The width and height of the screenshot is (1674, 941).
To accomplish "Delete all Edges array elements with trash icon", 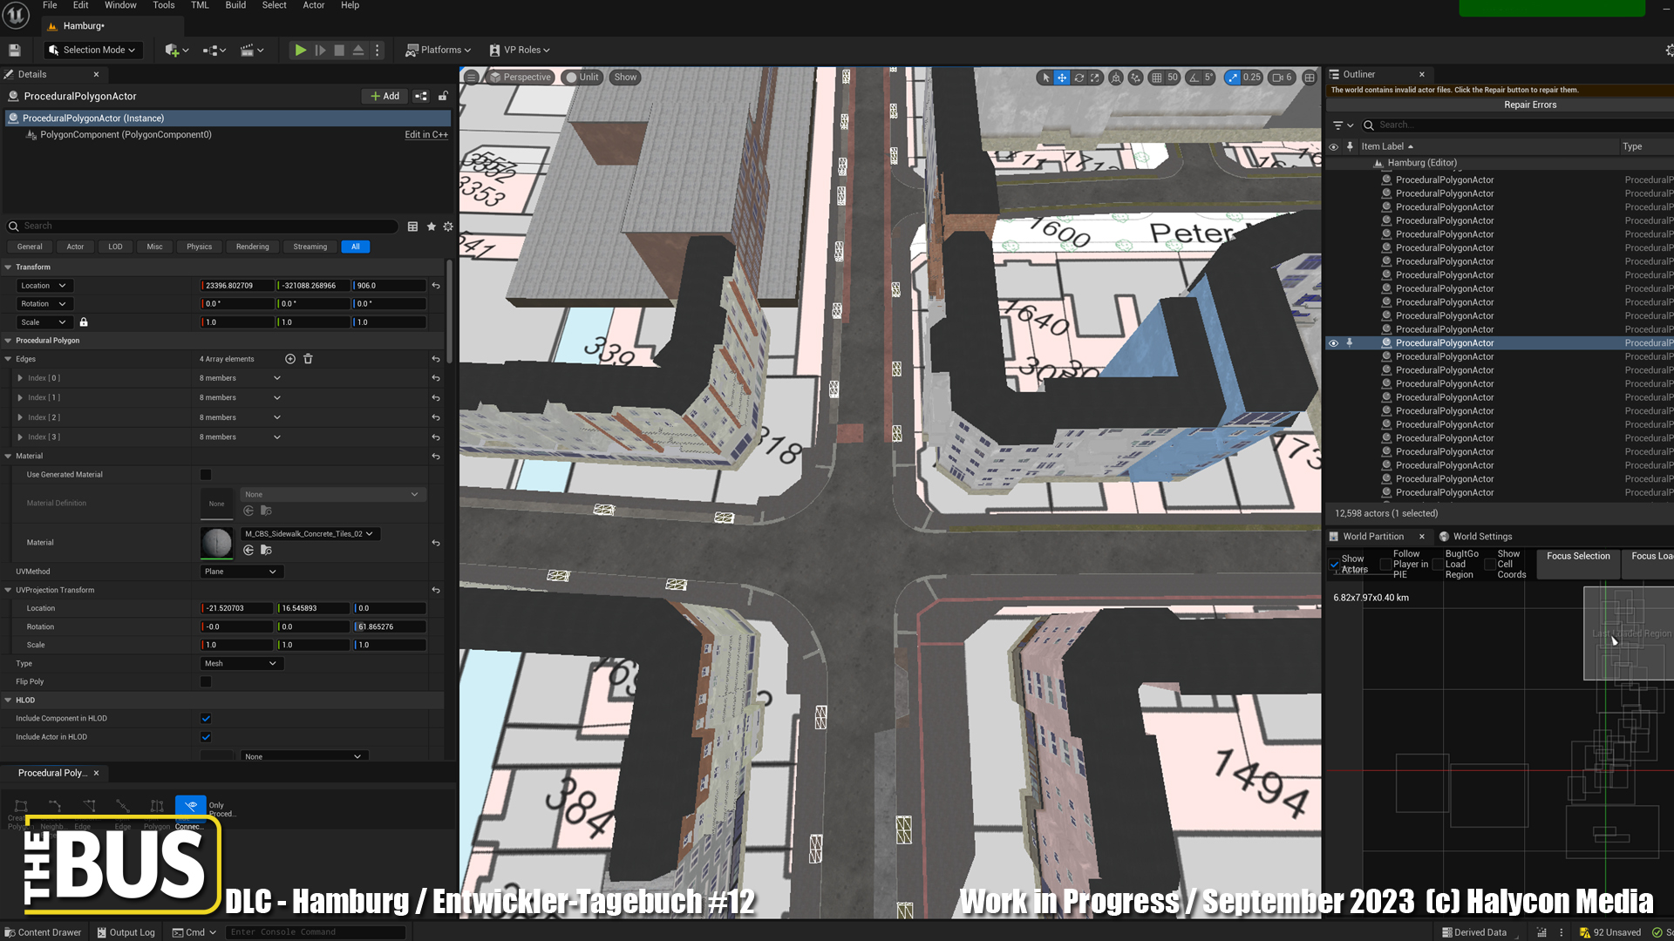I will coord(308,359).
